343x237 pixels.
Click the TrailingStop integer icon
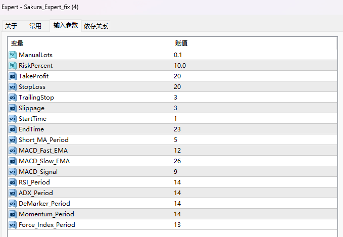point(13,97)
